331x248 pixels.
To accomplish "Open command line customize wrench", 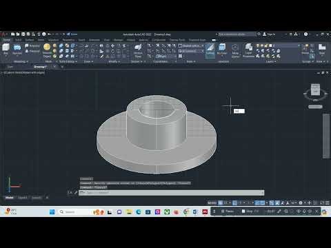I will click(76, 192).
